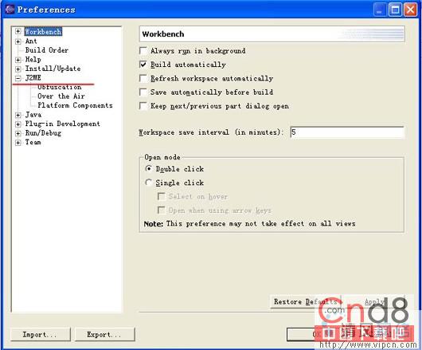Collapse the J2ME tree node
422x350 pixels.
click(x=18, y=78)
